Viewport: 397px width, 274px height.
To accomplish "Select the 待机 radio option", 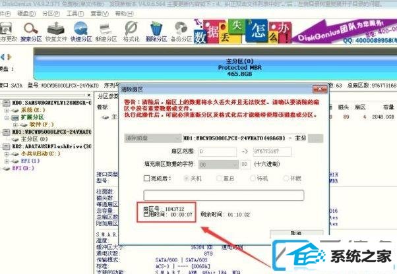I will [x=253, y=178].
